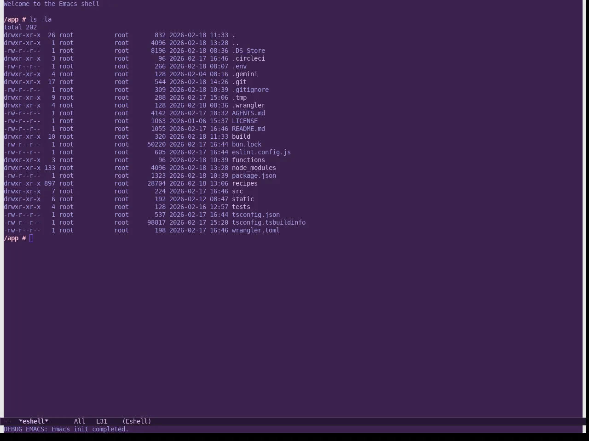Click the 28704 size of recipes
Viewport: 589px width, 441px height.
click(156, 183)
